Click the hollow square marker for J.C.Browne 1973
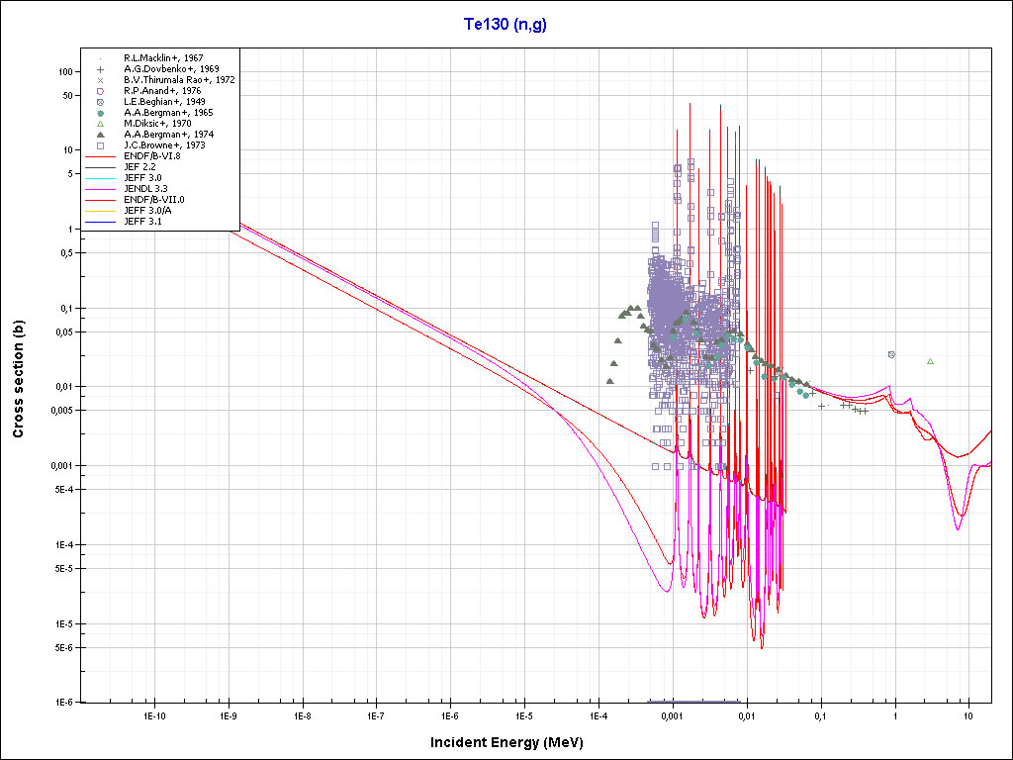This screenshot has height=760, width=1013. (x=101, y=145)
